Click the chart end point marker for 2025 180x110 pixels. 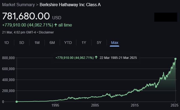point(175,59)
